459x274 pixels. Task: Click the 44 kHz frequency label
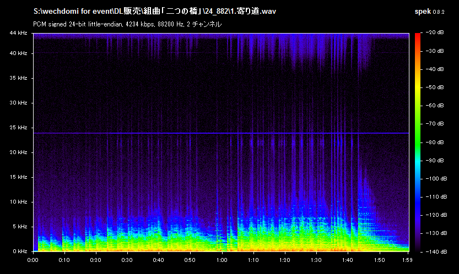[18, 33]
